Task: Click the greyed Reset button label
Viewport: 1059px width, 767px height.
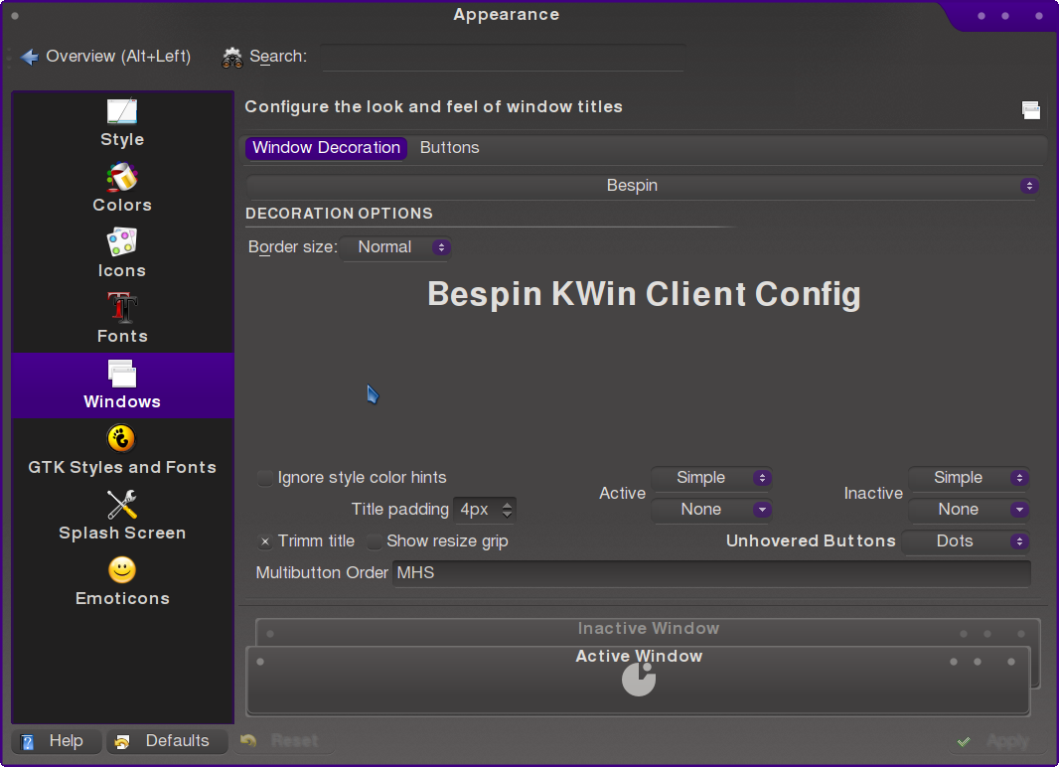Action: click(295, 740)
